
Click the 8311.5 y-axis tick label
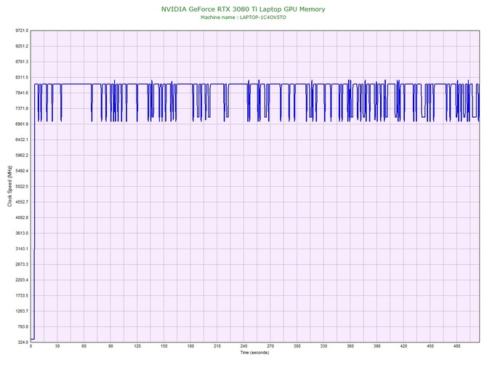[22, 77]
